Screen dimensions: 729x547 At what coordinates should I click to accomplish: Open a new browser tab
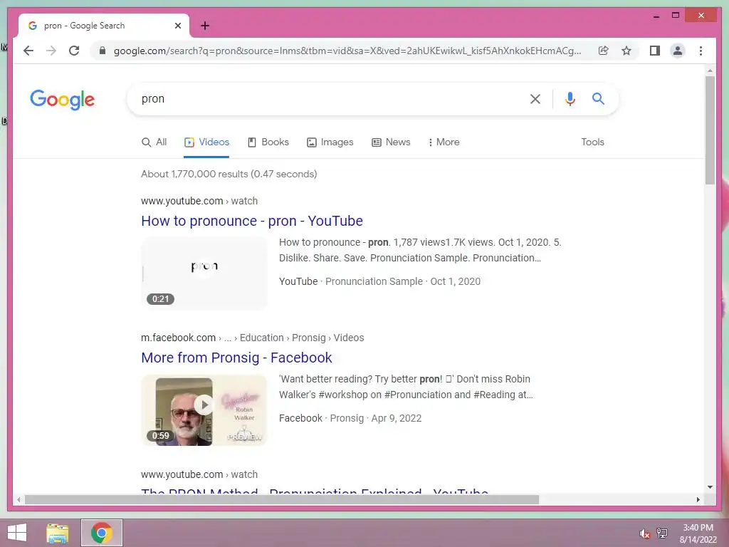tap(205, 26)
